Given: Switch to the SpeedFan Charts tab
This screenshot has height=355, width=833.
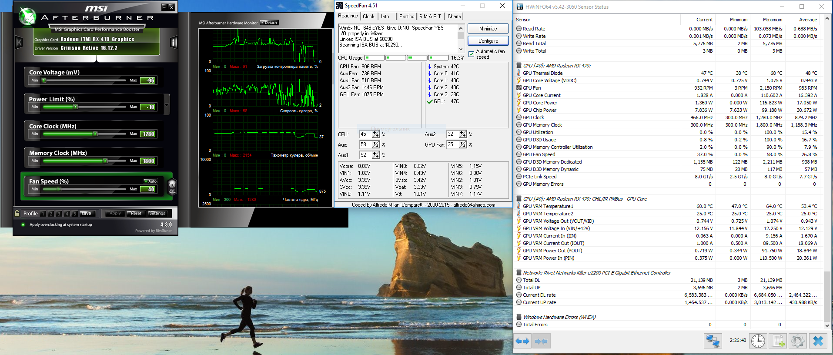Looking at the screenshot, I should (x=454, y=17).
